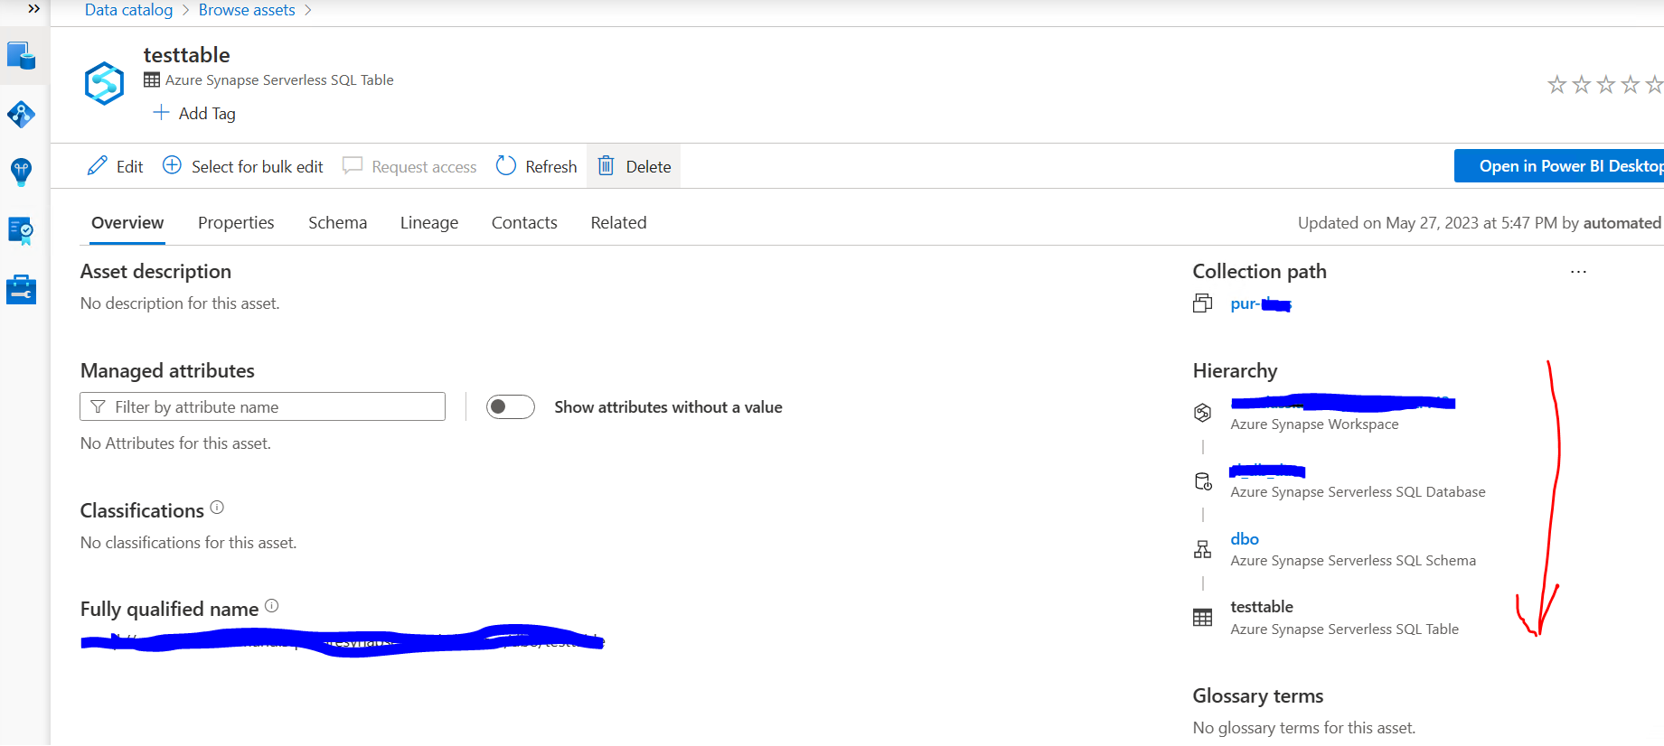Open the pur- collection link
The height and width of the screenshot is (746, 1664).
1260,303
